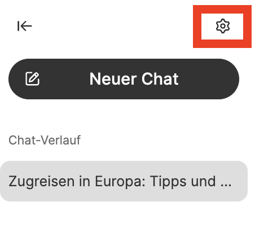Image resolution: width=255 pixels, height=228 pixels.
Task: Open the Zugreisen in Europa chat
Action: pyautogui.click(x=124, y=181)
